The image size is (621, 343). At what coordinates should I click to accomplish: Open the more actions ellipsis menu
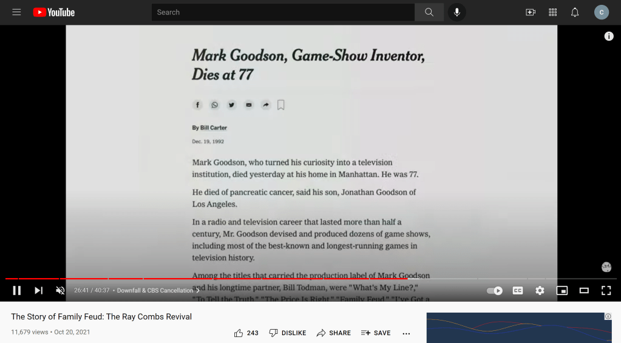coord(407,333)
